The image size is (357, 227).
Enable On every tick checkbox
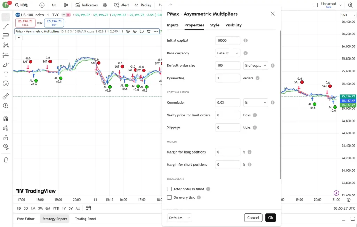coord(169,197)
